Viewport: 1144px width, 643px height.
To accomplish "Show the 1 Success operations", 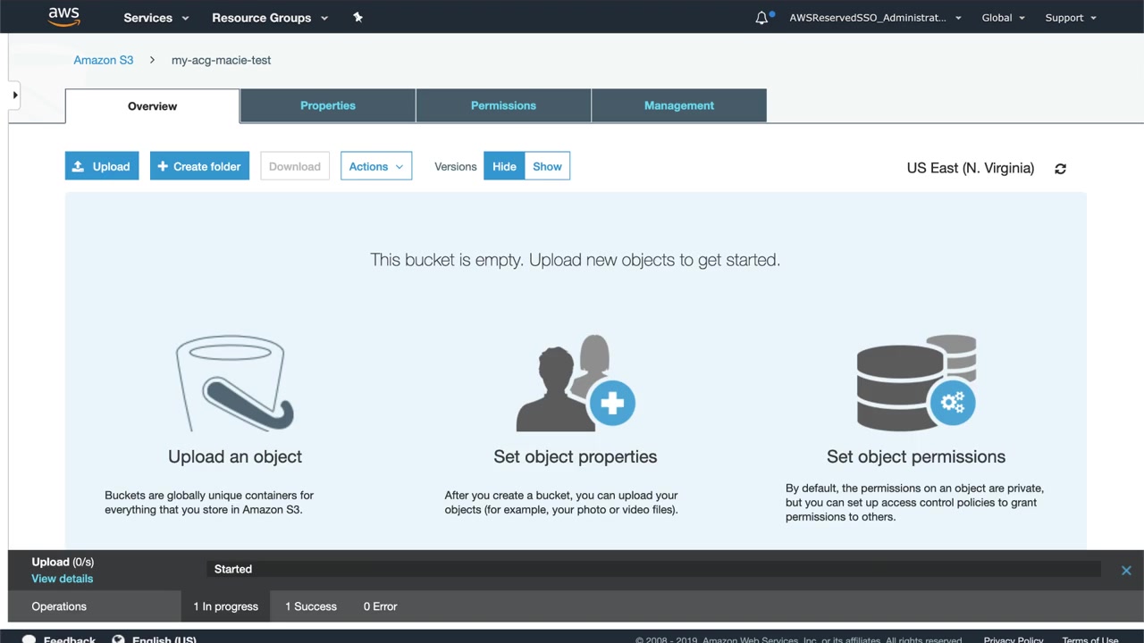I will (x=311, y=606).
